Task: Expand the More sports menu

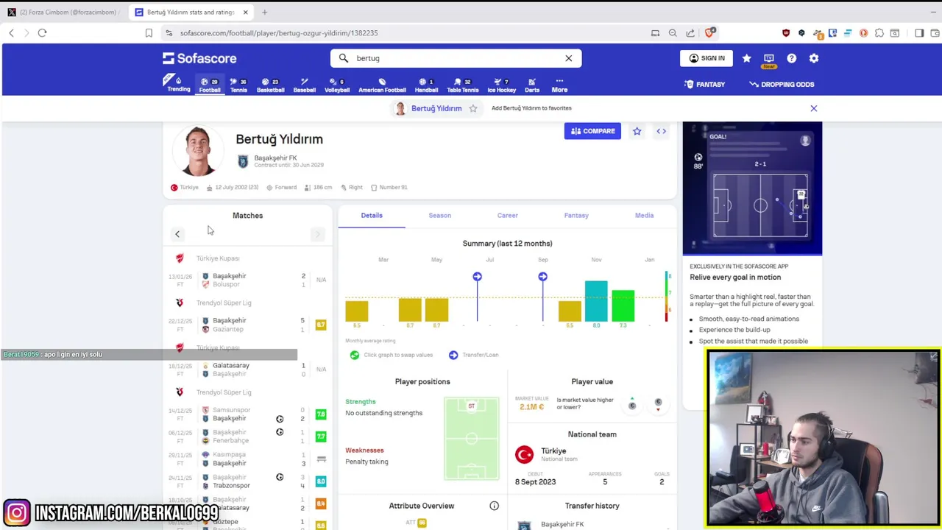Action: pos(559,85)
